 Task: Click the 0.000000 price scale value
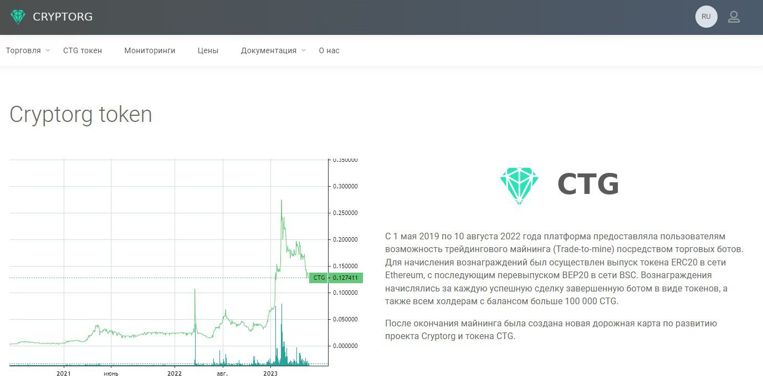[345, 346]
